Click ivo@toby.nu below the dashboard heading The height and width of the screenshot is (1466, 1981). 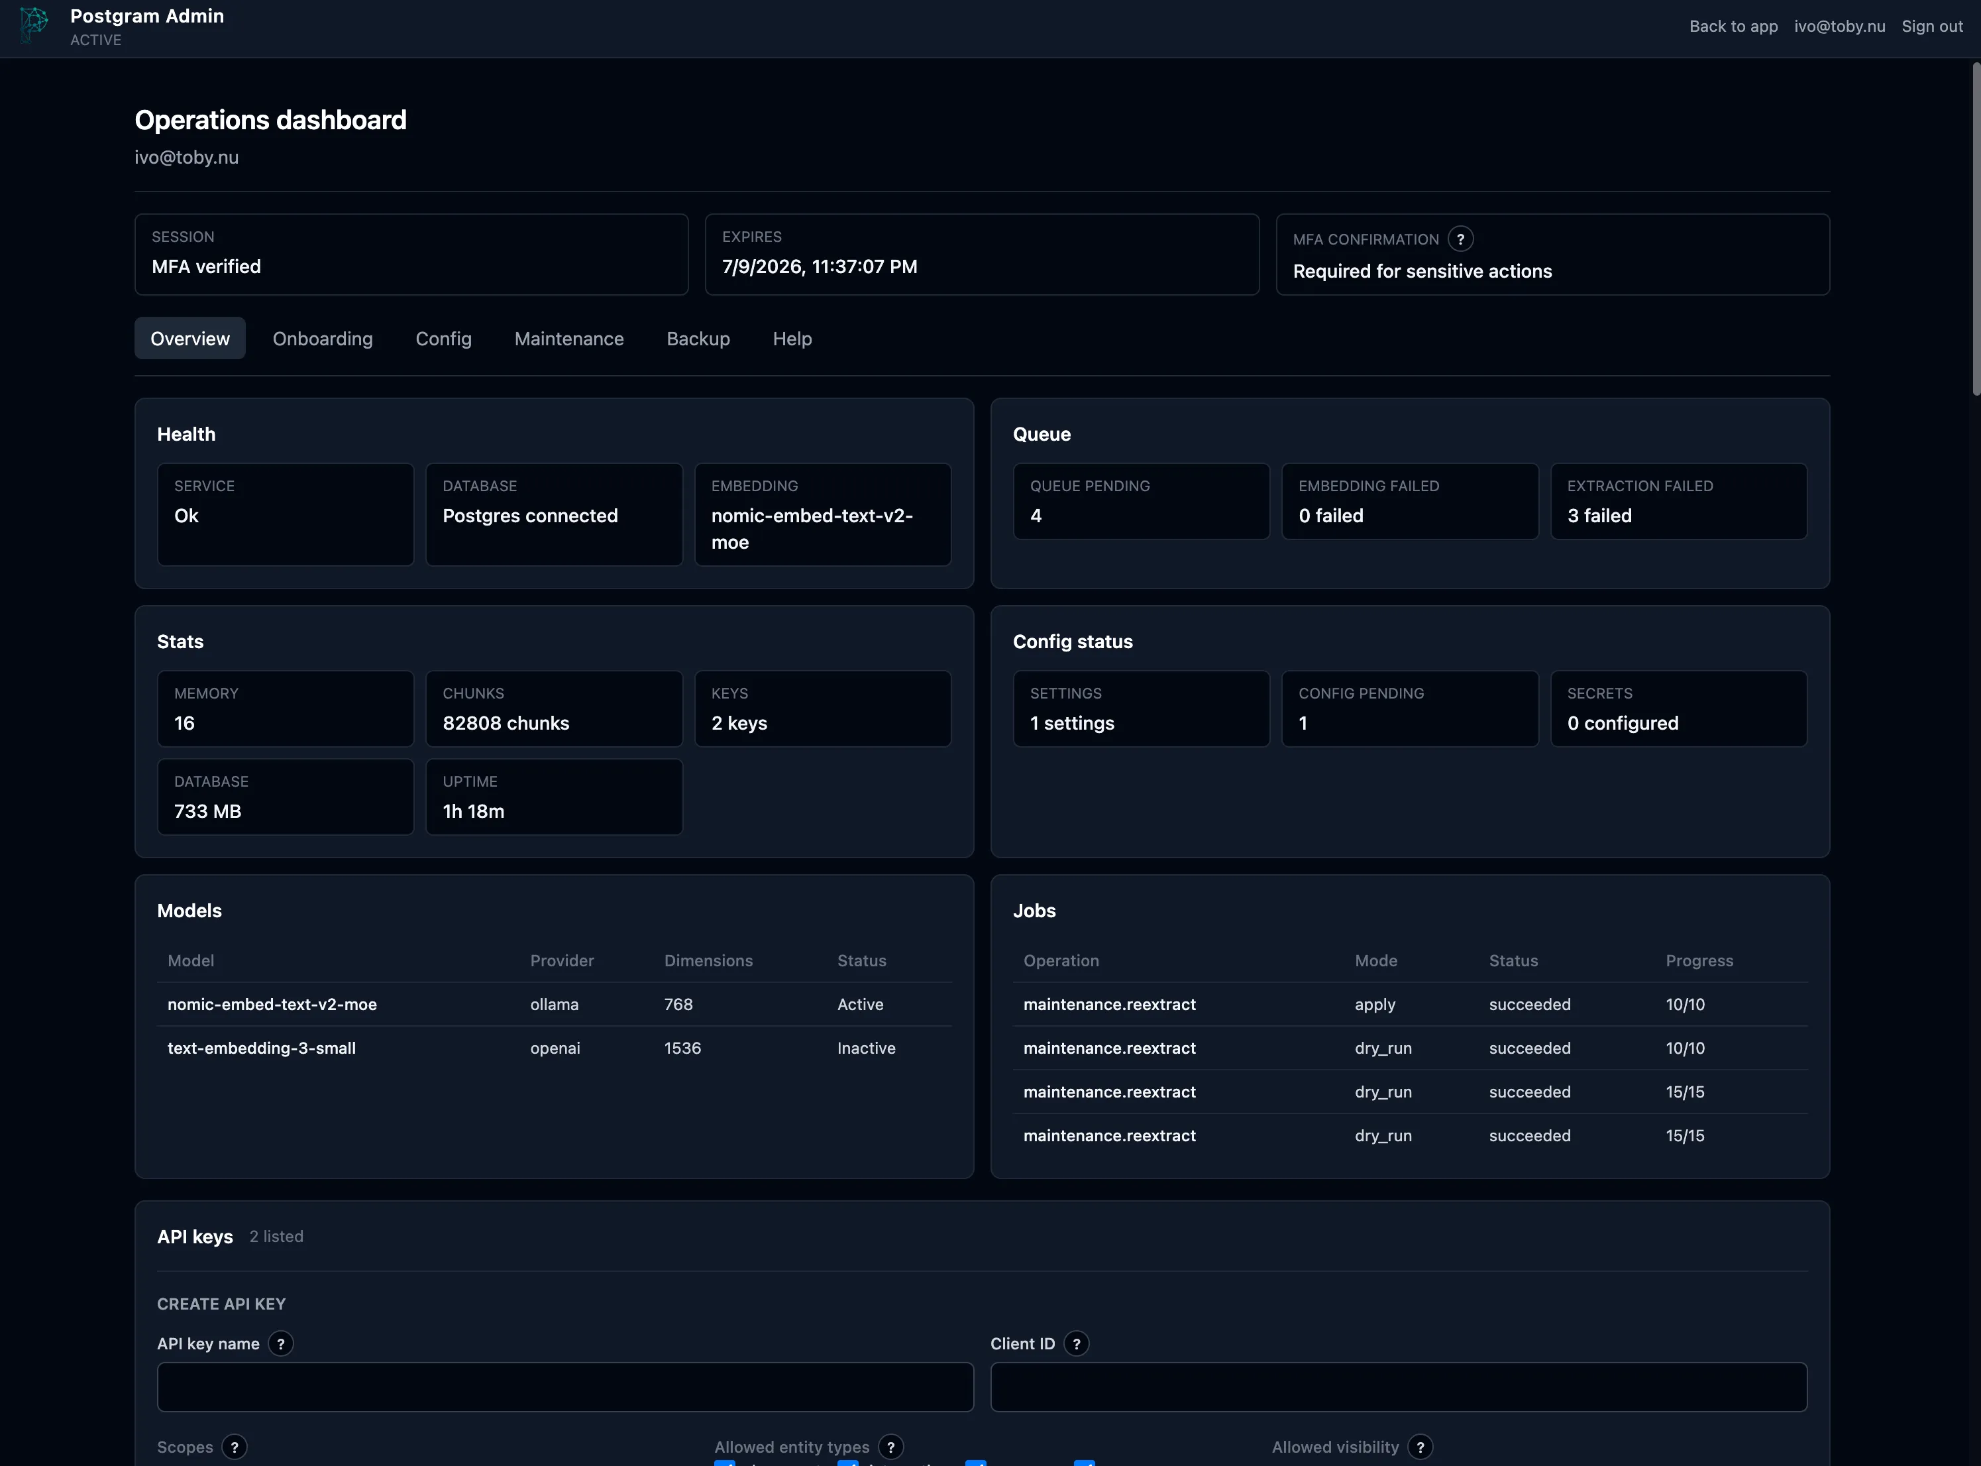tap(186, 157)
